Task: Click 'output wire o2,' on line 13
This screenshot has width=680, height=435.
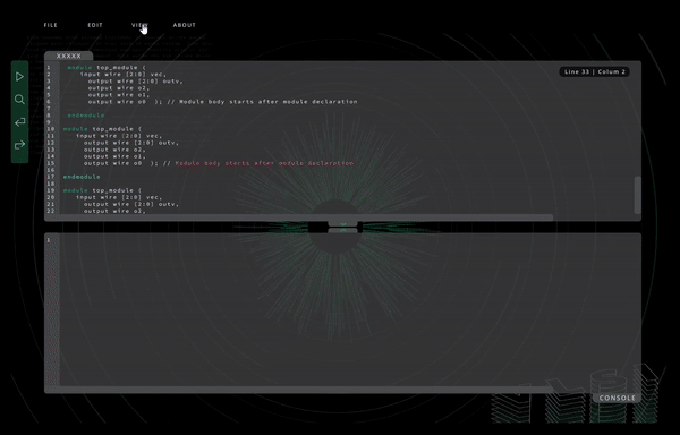Action: pyautogui.click(x=114, y=150)
